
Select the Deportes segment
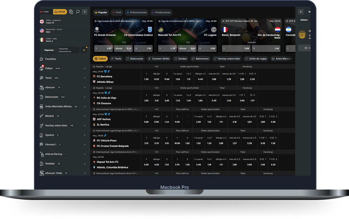tap(49, 50)
